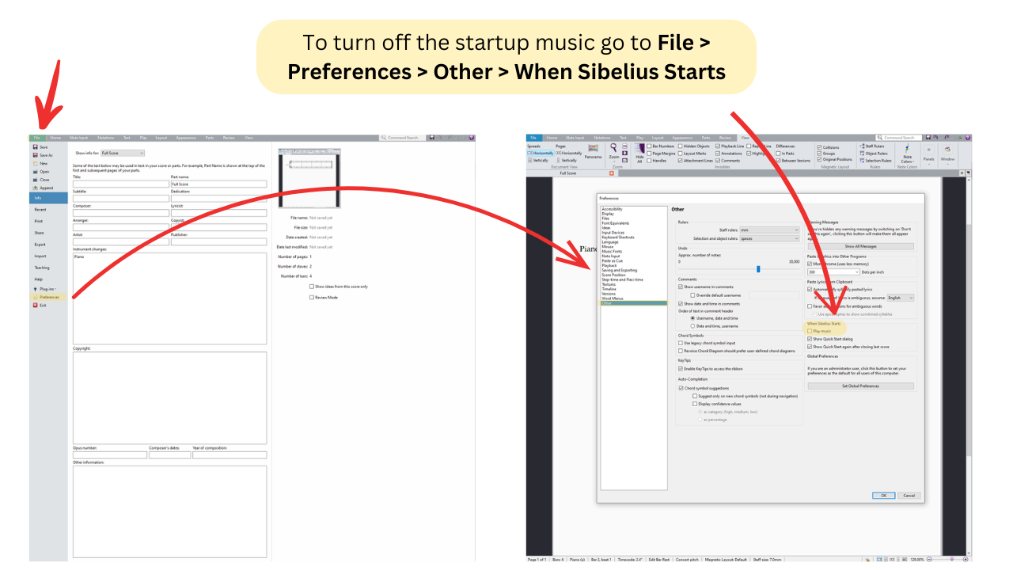Click the Panorama view icon in View ribbon
Viewport: 1013px width, 570px height.
pyautogui.click(x=593, y=149)
